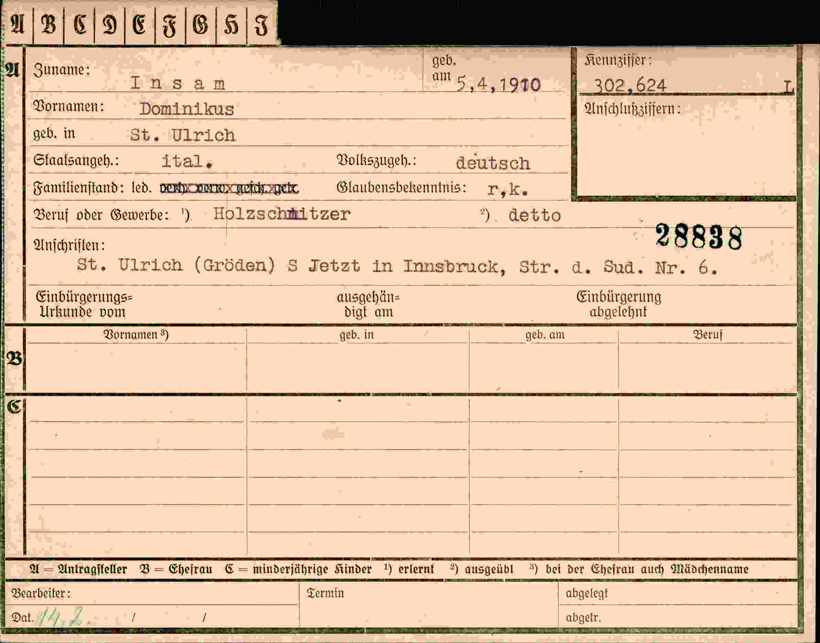Click the 'Familienstand:' label

79,188
